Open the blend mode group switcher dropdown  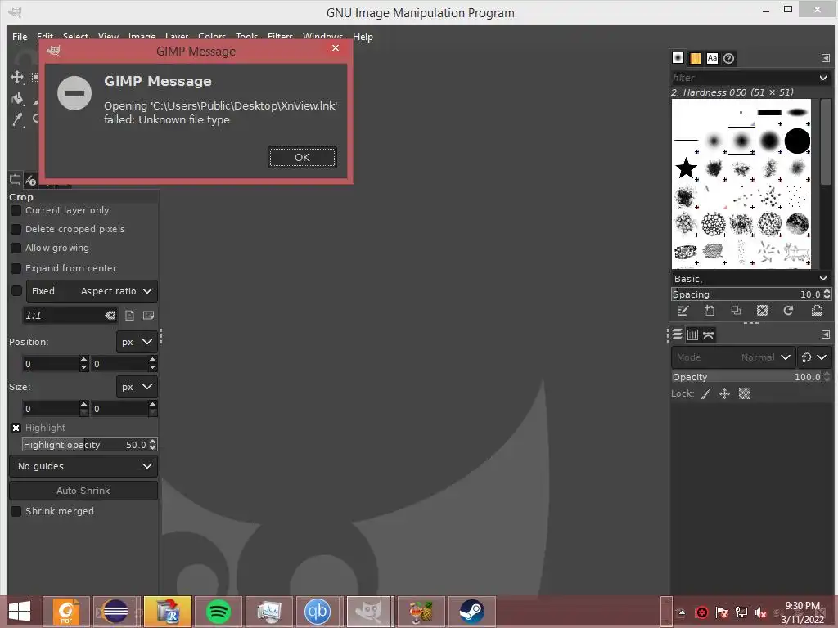[x=814, y=357]
